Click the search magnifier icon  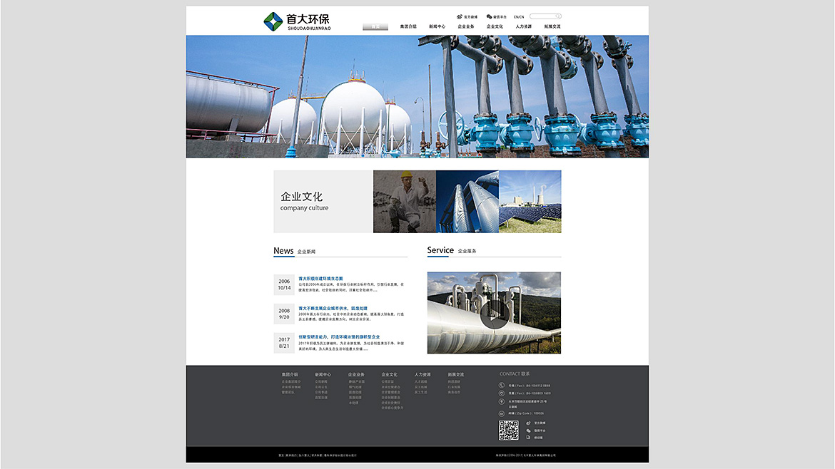[558, 16]
